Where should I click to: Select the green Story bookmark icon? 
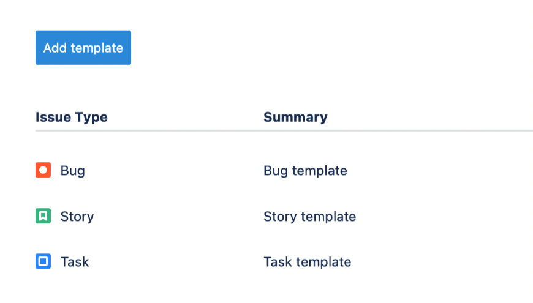[x=43, y=216]
